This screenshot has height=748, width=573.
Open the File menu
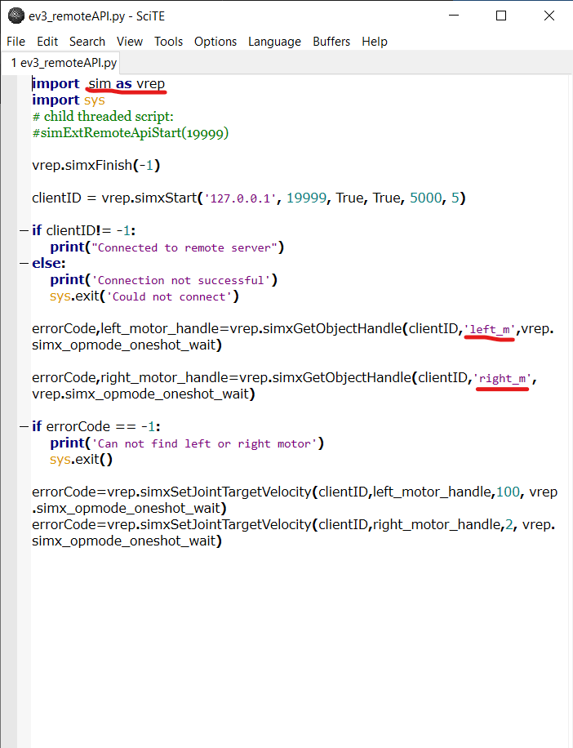click(x=16, y=42)
